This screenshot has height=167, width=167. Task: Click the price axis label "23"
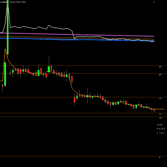coord(160,67)
